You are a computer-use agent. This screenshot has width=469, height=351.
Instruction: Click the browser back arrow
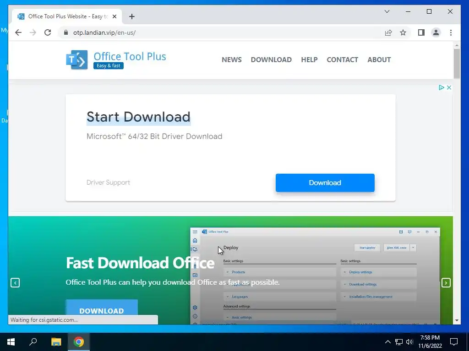coord(18,32)
